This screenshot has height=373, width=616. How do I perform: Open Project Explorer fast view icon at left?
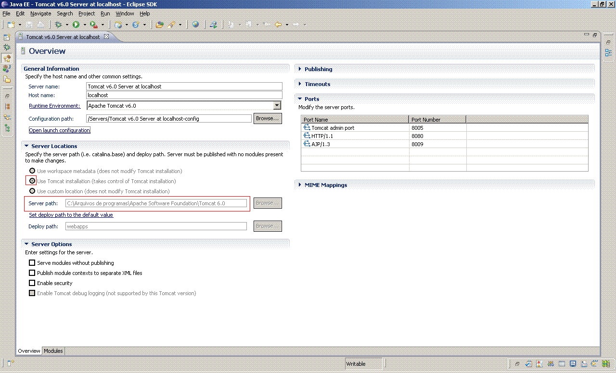pyautogui.click(x=7, y=117)
